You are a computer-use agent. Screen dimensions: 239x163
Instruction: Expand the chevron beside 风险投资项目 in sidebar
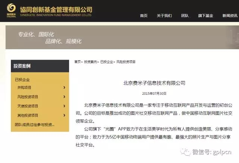point(64,97)
